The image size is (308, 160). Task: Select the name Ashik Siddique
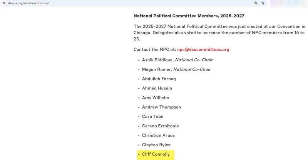(157, 60)
